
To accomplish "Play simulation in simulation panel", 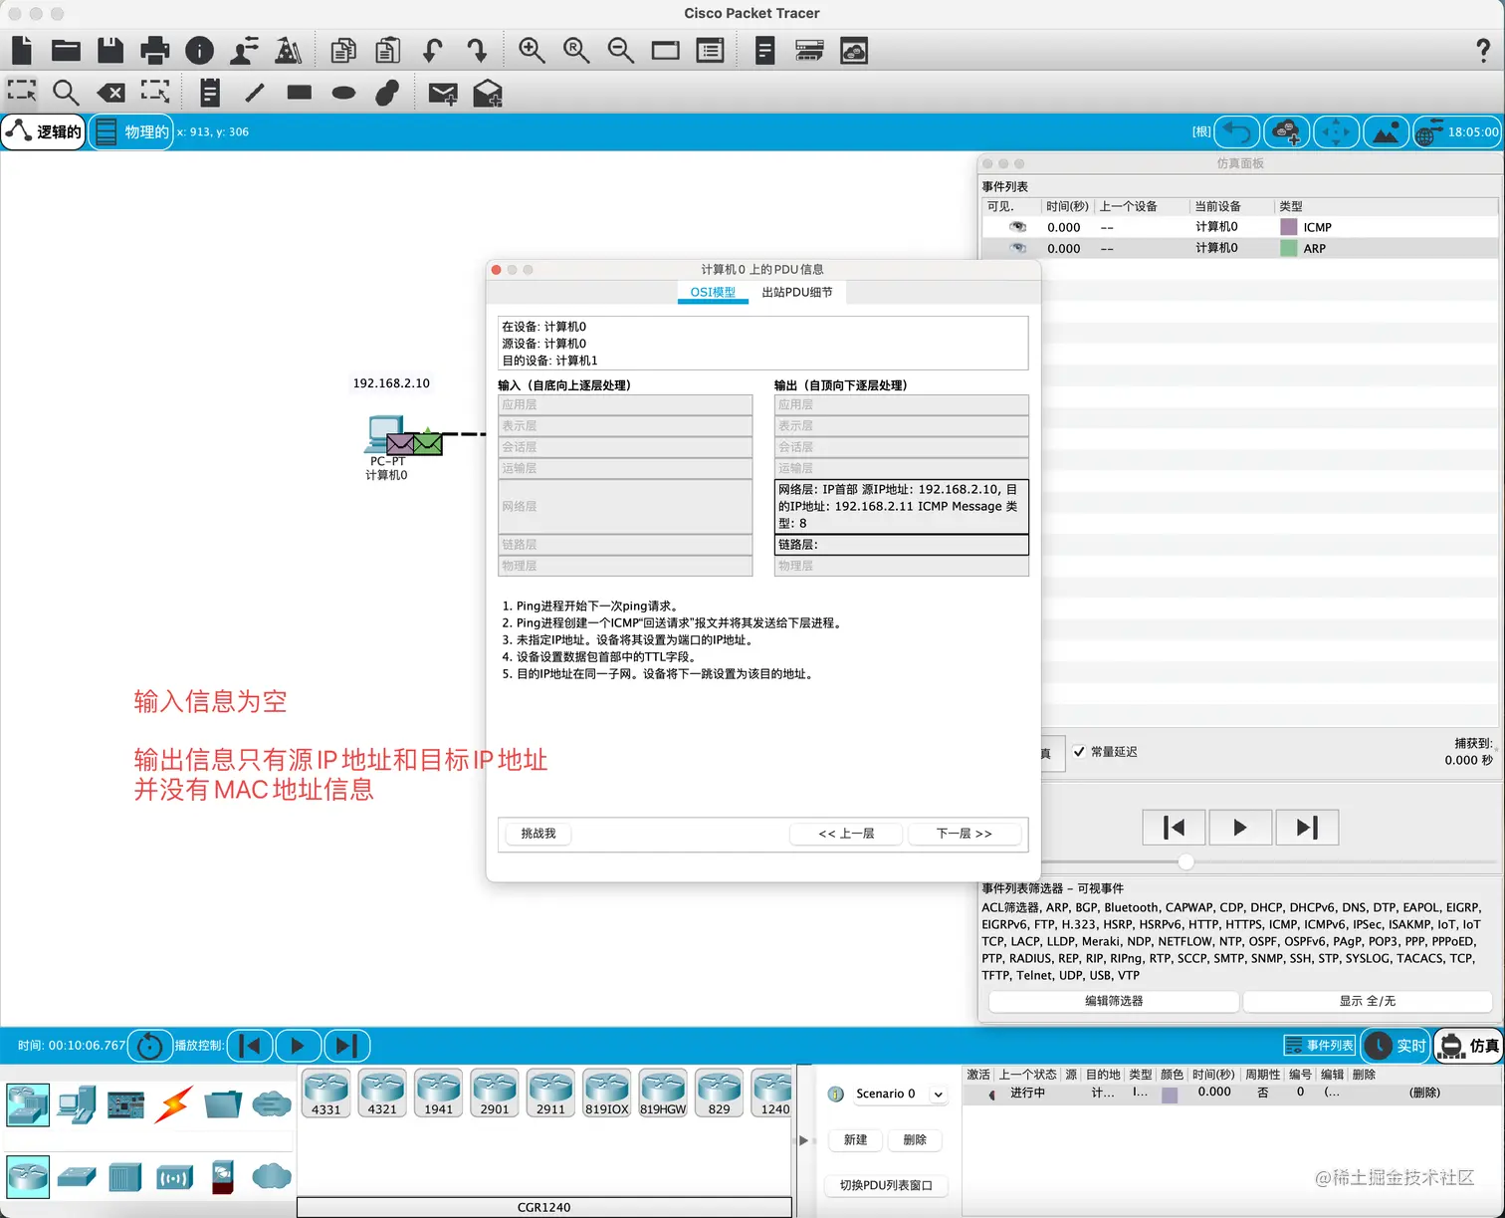I will click(x=1240, y=828).
